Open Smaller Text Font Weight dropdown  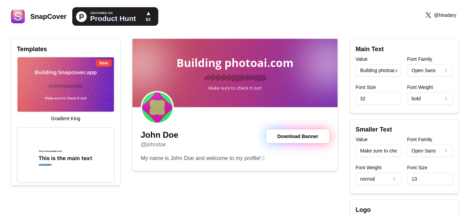tap(378, 179)
